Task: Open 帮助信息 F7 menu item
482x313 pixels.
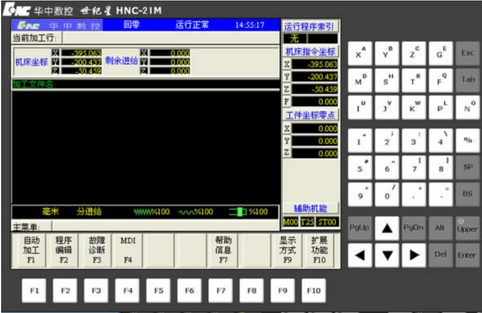Action: point(223,250)
